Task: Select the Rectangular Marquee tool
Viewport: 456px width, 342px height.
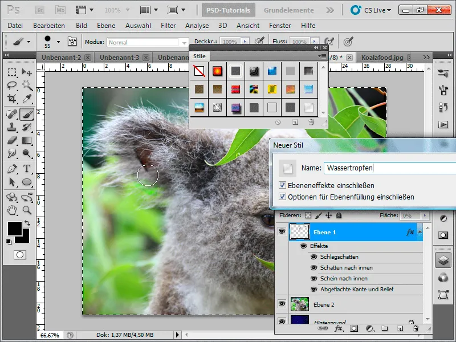Action: 12,72
